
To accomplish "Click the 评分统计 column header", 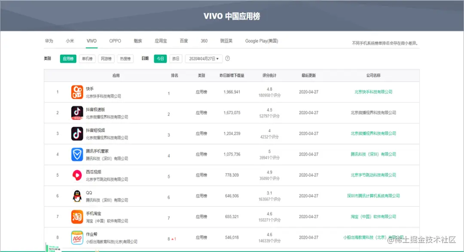I will [x=269, y=76].
